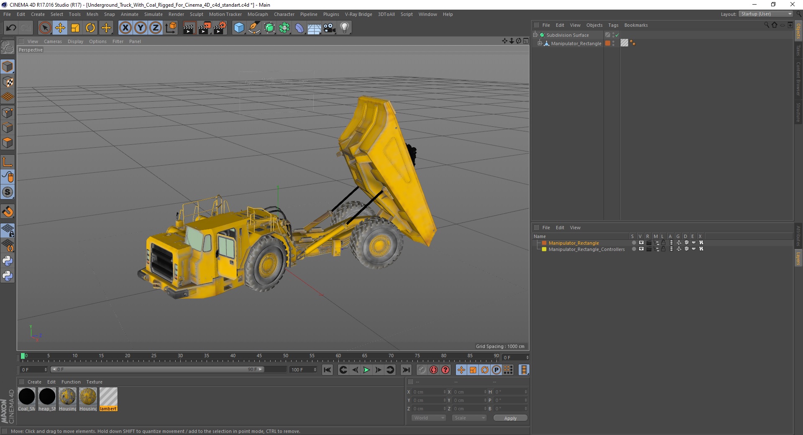Select the Coal_SM material swatch

tap(27, 399)
